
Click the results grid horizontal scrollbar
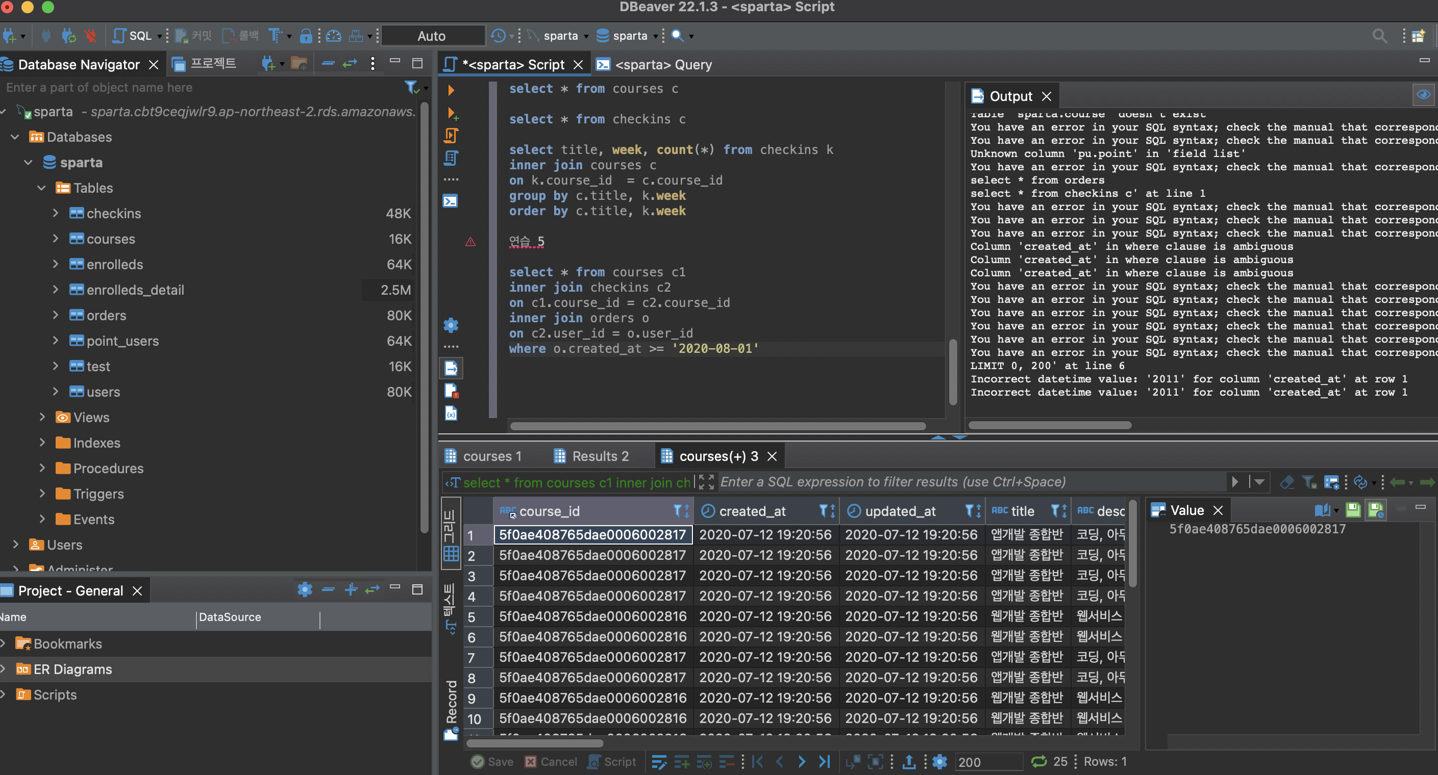[x=535, y=743]
